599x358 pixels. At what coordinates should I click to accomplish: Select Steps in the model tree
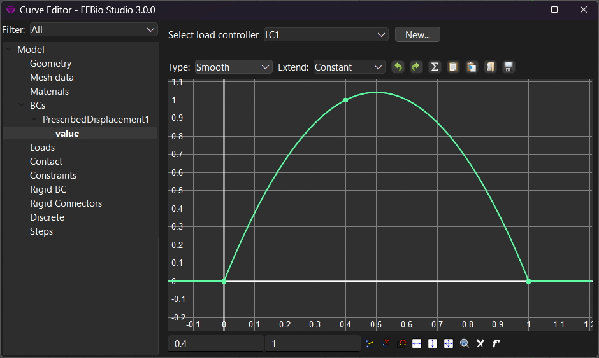[41, 231]
